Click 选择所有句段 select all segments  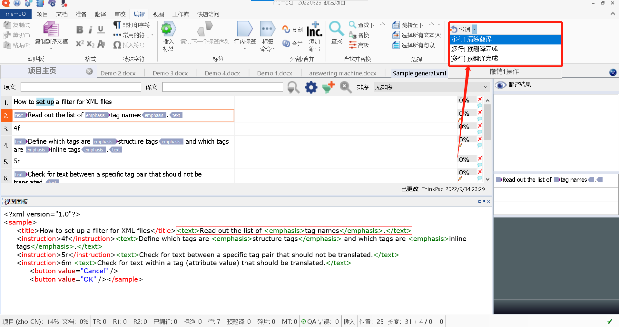[413, 45]
